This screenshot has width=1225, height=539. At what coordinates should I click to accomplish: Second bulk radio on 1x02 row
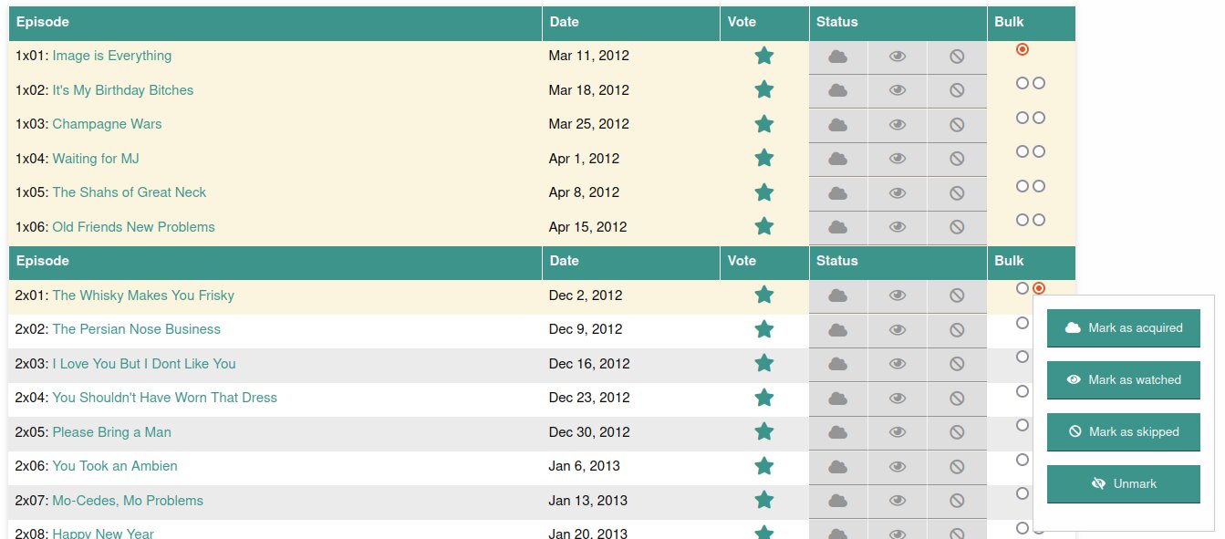(1039, 83)
